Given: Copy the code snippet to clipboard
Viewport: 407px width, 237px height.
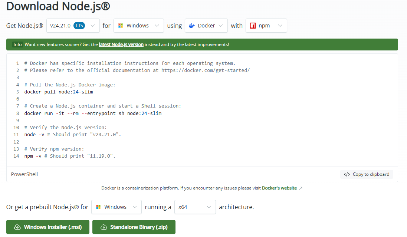Looking at the screenshot, I should coord(367,174).
